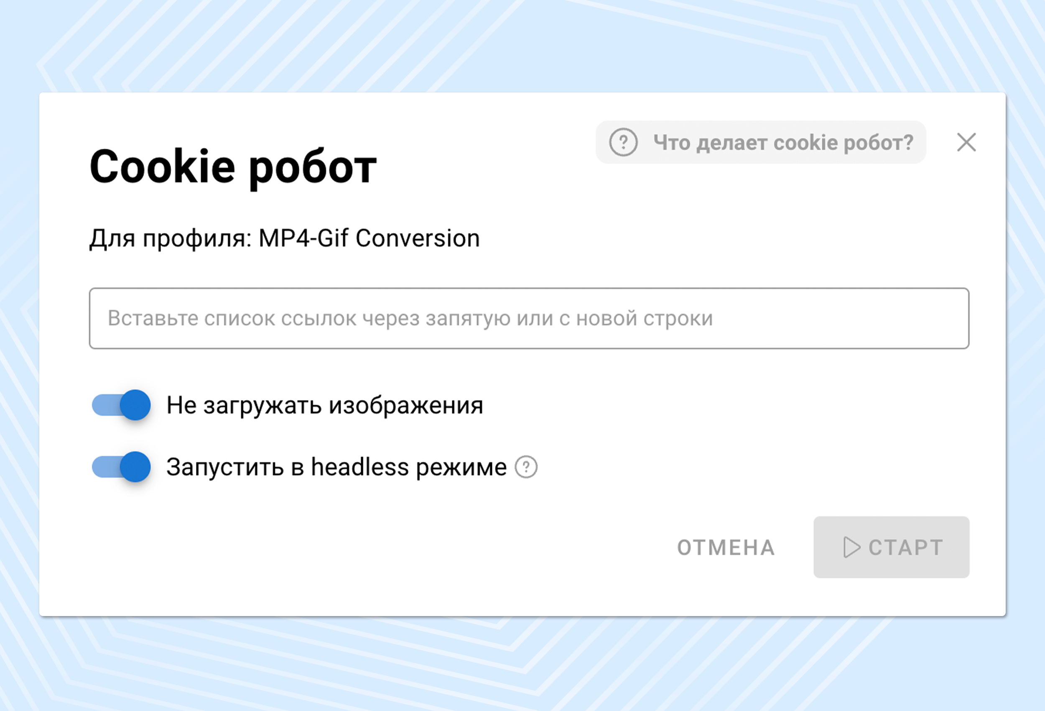Click the 'Вставьте список ссылок' placeholder text
1045x711 pixels.
410,318
